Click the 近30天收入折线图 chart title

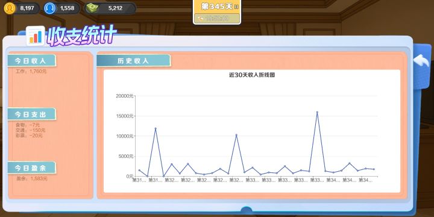tap(252, 75)
